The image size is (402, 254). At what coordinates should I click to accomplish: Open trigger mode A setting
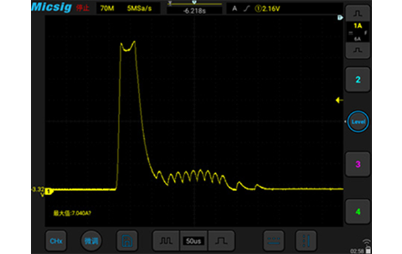[x=234, y=9]
